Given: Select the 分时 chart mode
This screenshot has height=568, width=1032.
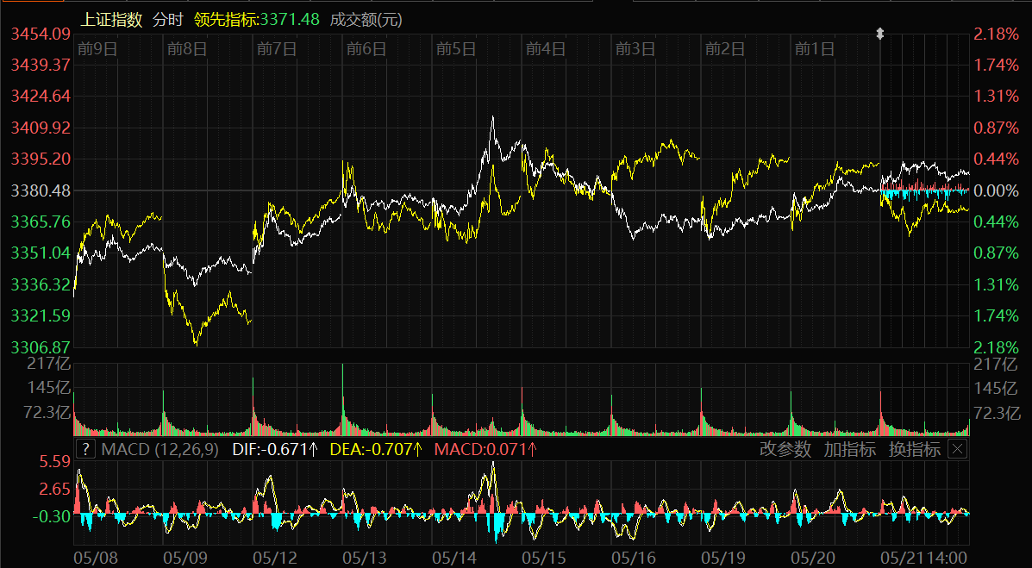Looking at the screenshot, I should [x=167, y=19].
